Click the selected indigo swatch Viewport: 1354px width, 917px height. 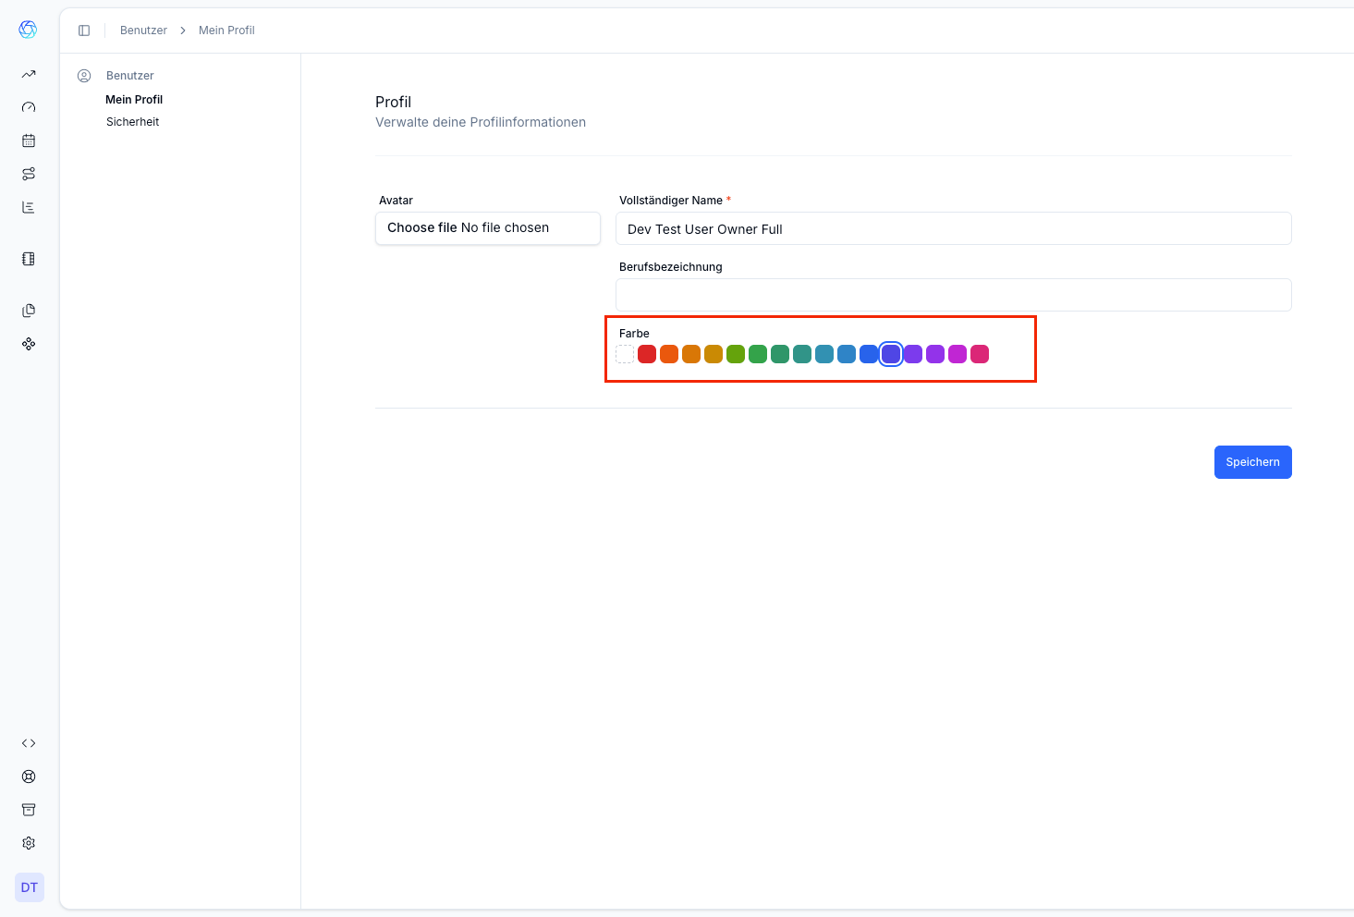coord(891,354)
